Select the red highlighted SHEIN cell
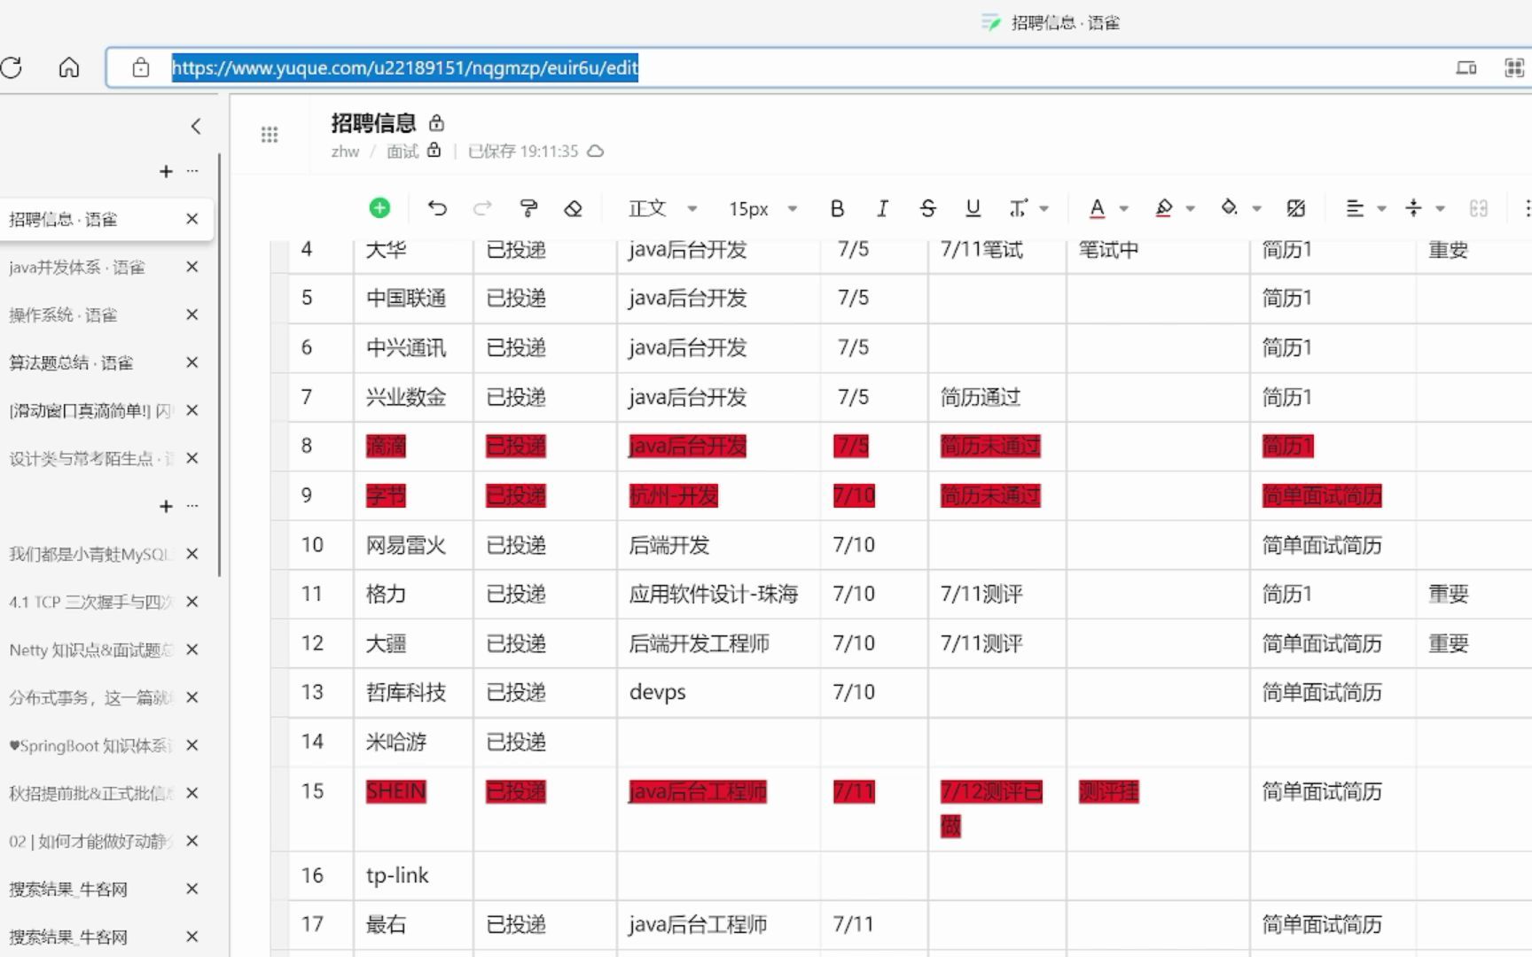The width and height of the screenshot is (1532, 957). click(x=414, y=809)
